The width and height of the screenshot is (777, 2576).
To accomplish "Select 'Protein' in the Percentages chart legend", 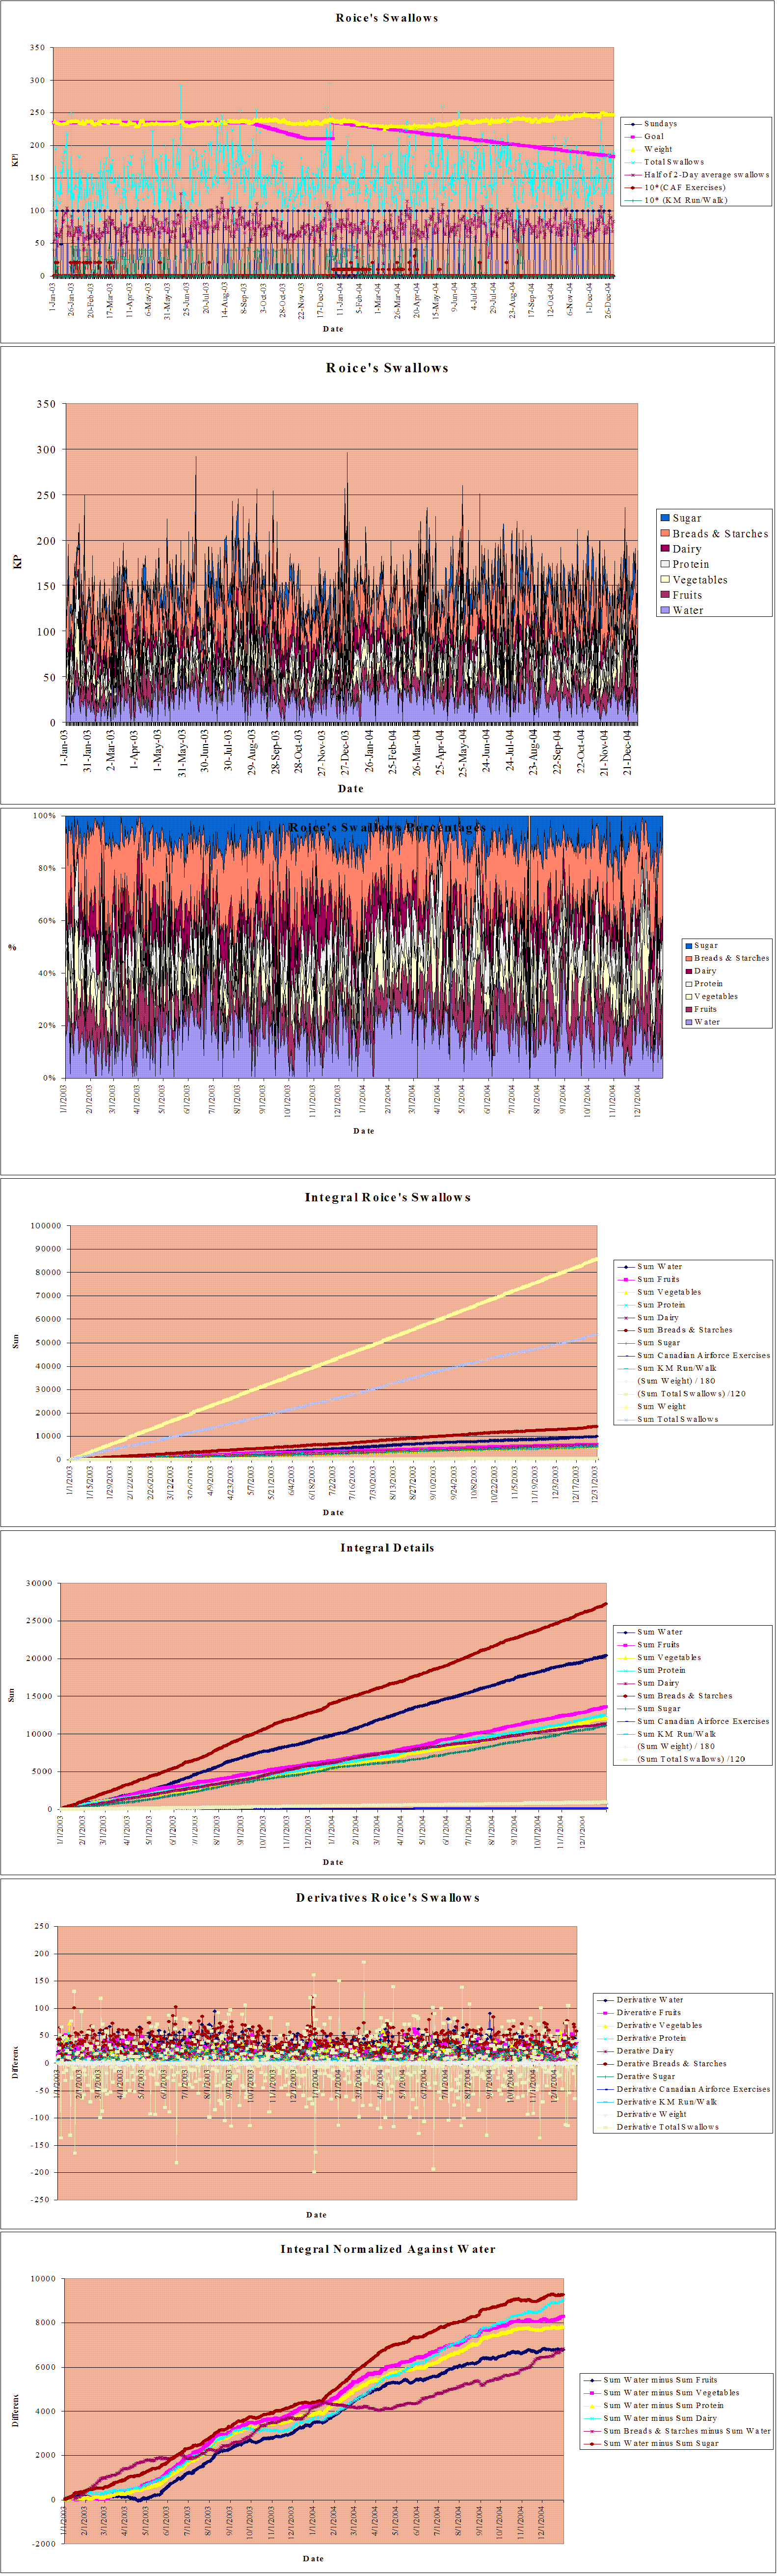I will (708, 984).
